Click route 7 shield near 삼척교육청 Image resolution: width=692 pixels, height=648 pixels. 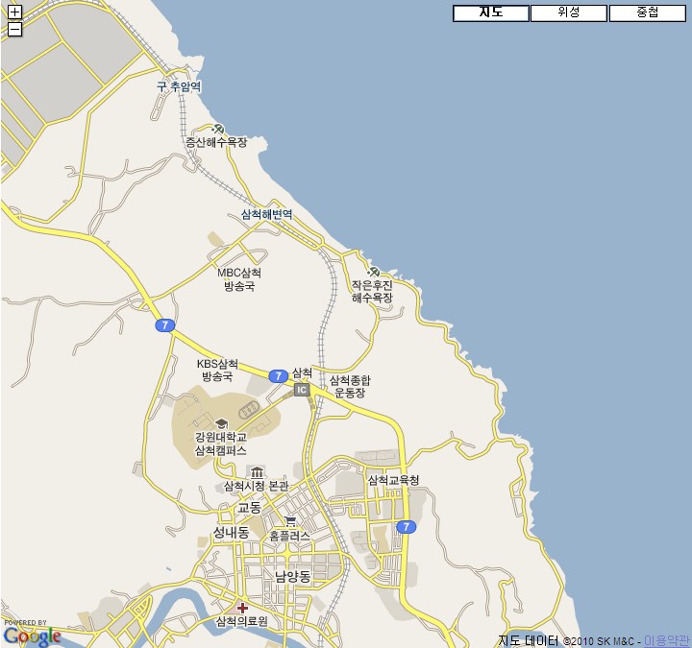[406, 526]
